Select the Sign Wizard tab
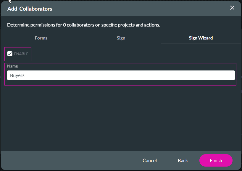 [201, 38]
